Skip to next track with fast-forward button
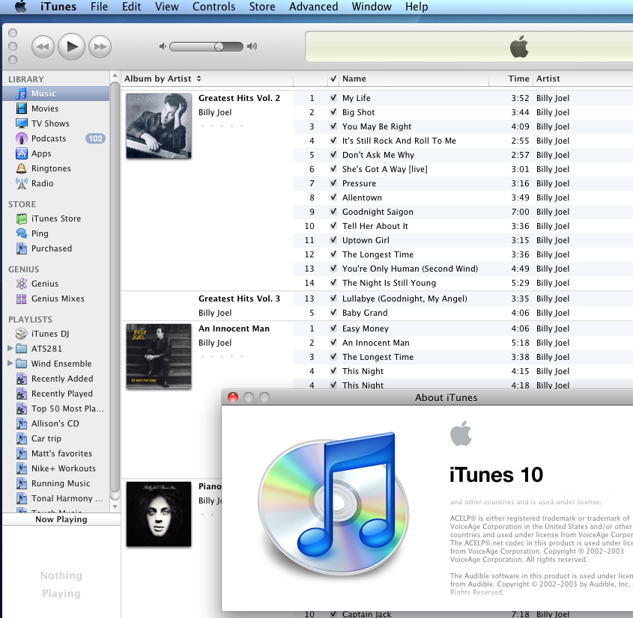Image resolution: width=633 pixels, height=618 pixels. click(100, 47)
